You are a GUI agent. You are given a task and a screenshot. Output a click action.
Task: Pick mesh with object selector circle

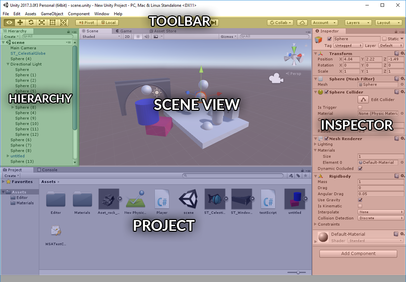tap(402, 84)
